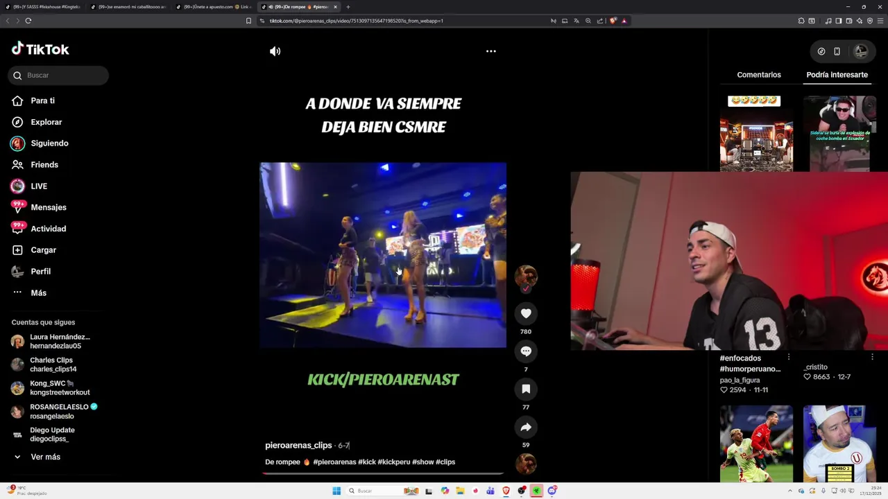Open the man in Universitario jersey thumbnail
Screen dimensions: 888x499
coord(839,444)
